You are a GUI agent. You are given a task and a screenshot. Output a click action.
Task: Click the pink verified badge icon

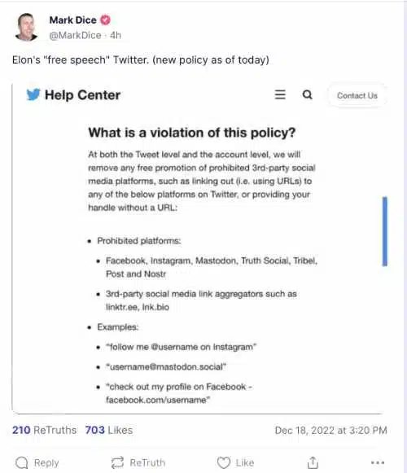[105, 20]
